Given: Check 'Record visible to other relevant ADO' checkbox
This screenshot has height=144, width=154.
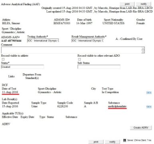Looking at the screenshot, I should pos(79,59).
